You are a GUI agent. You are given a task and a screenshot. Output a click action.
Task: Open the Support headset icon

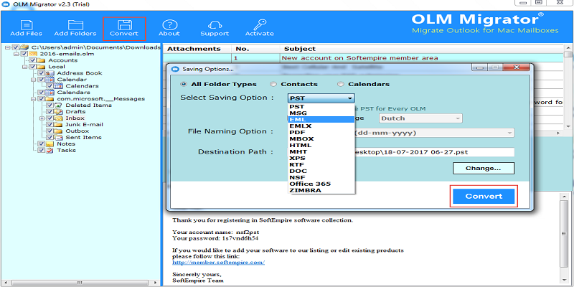click(215, 25)
